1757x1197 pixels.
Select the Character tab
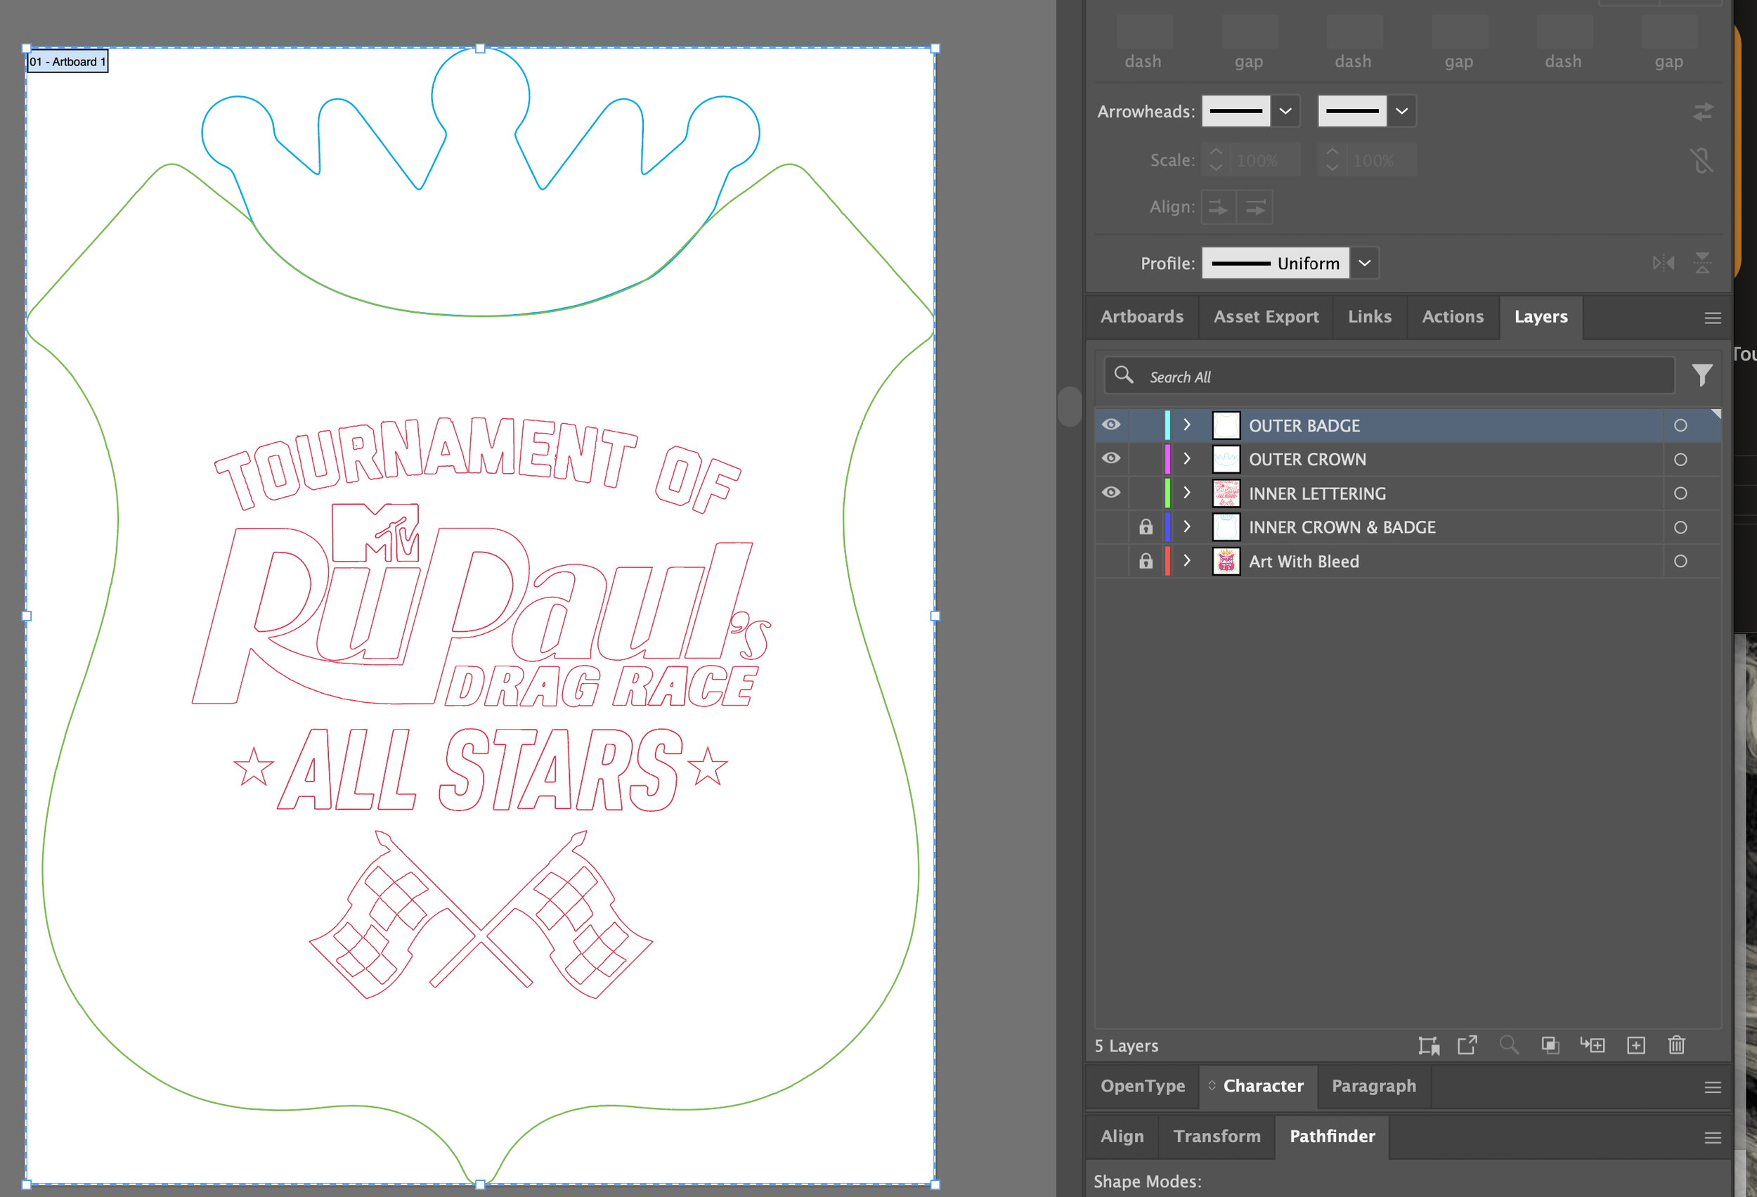[x=1259, y=1086]
